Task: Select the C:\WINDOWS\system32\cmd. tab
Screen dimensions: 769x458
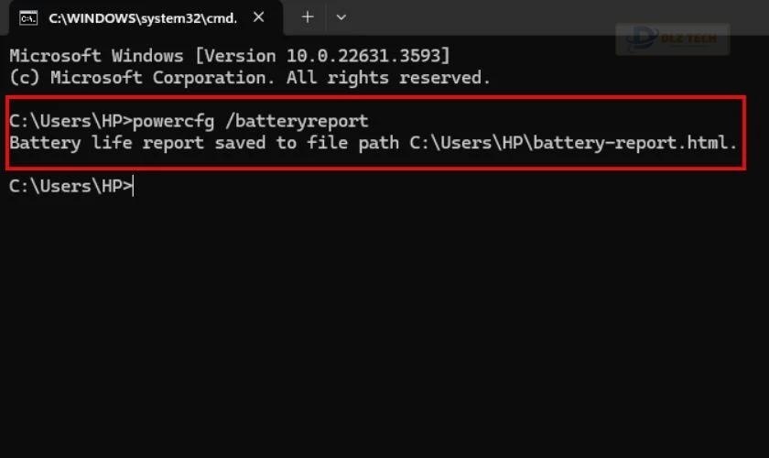Action: coord(146,17)
